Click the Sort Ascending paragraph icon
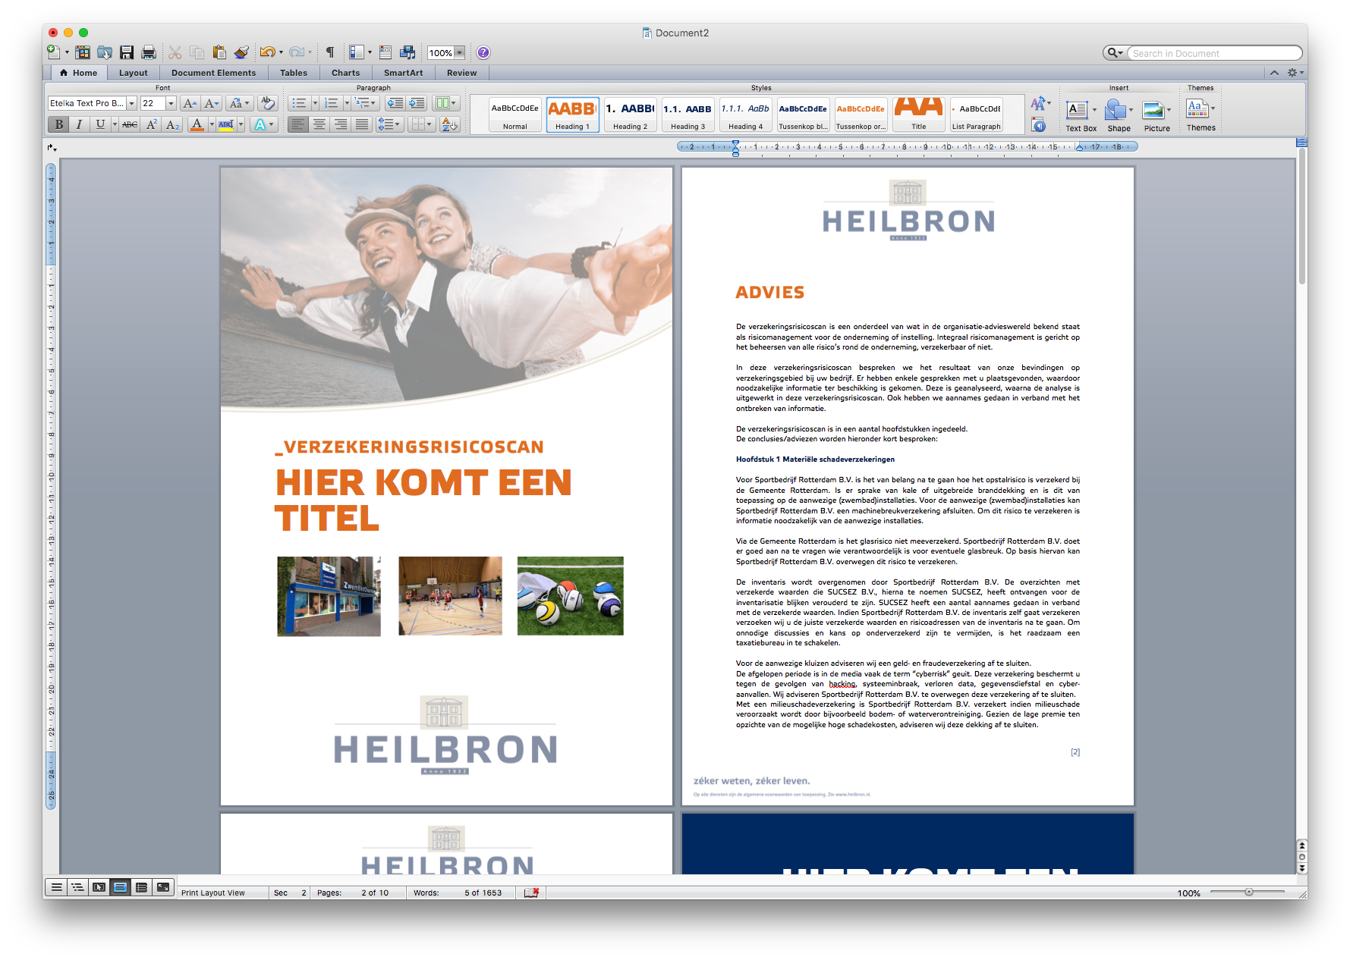 coord(449,126)
